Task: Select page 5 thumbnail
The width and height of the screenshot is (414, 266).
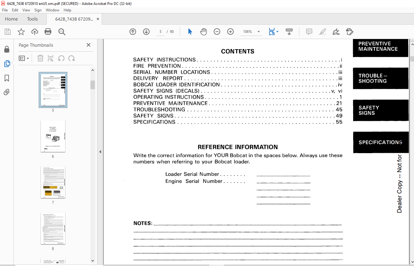Action: click(53, 90)
